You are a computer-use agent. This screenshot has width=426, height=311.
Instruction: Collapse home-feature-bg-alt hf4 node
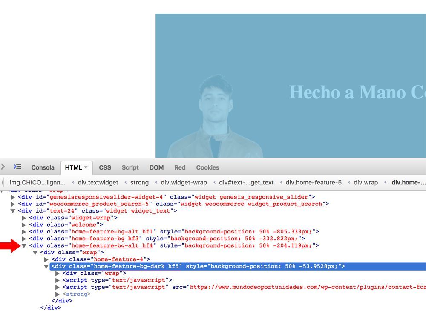[23, 245]
